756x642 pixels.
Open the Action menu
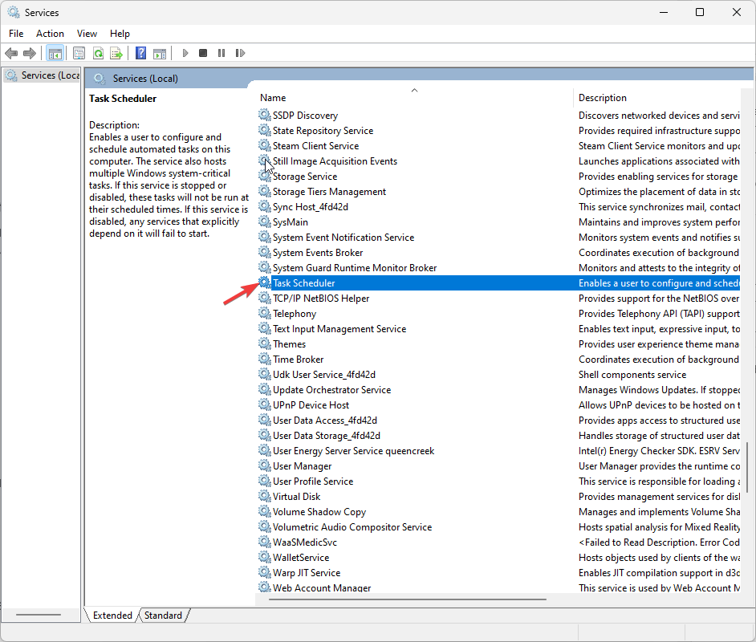[x=50, y=34]
